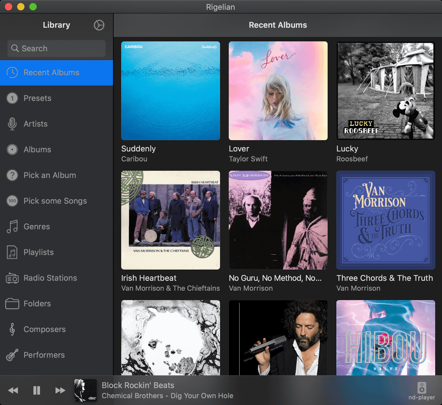Select the Pick an Album question mark icon
This screenshot has height=405, width=442.
click(12, 175)
